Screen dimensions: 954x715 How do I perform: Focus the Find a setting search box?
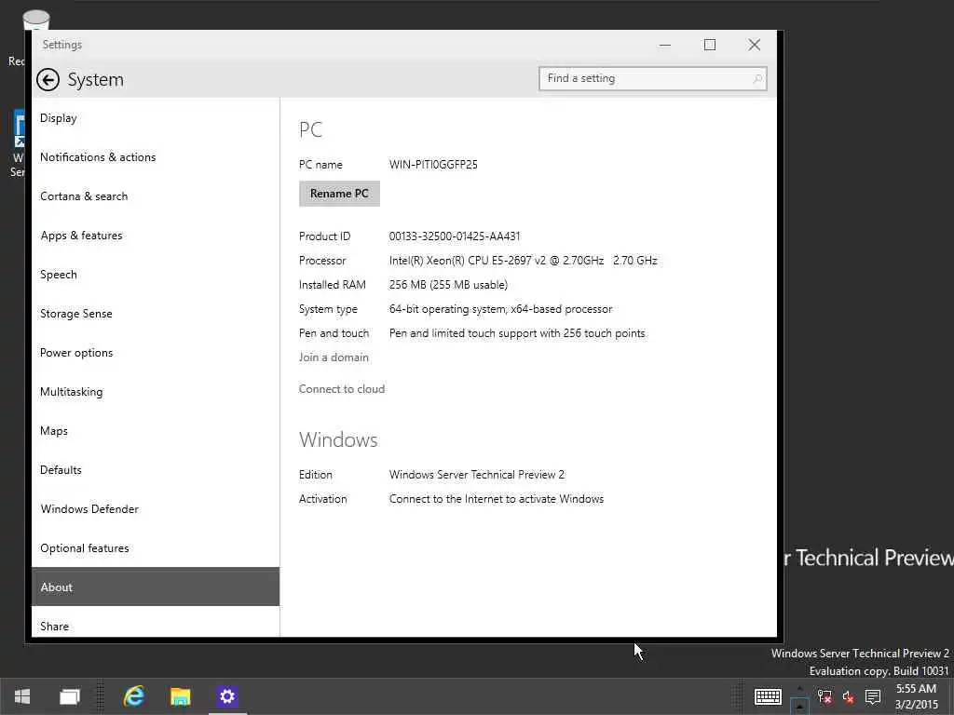pyautogui.click(x=652, y=79)
